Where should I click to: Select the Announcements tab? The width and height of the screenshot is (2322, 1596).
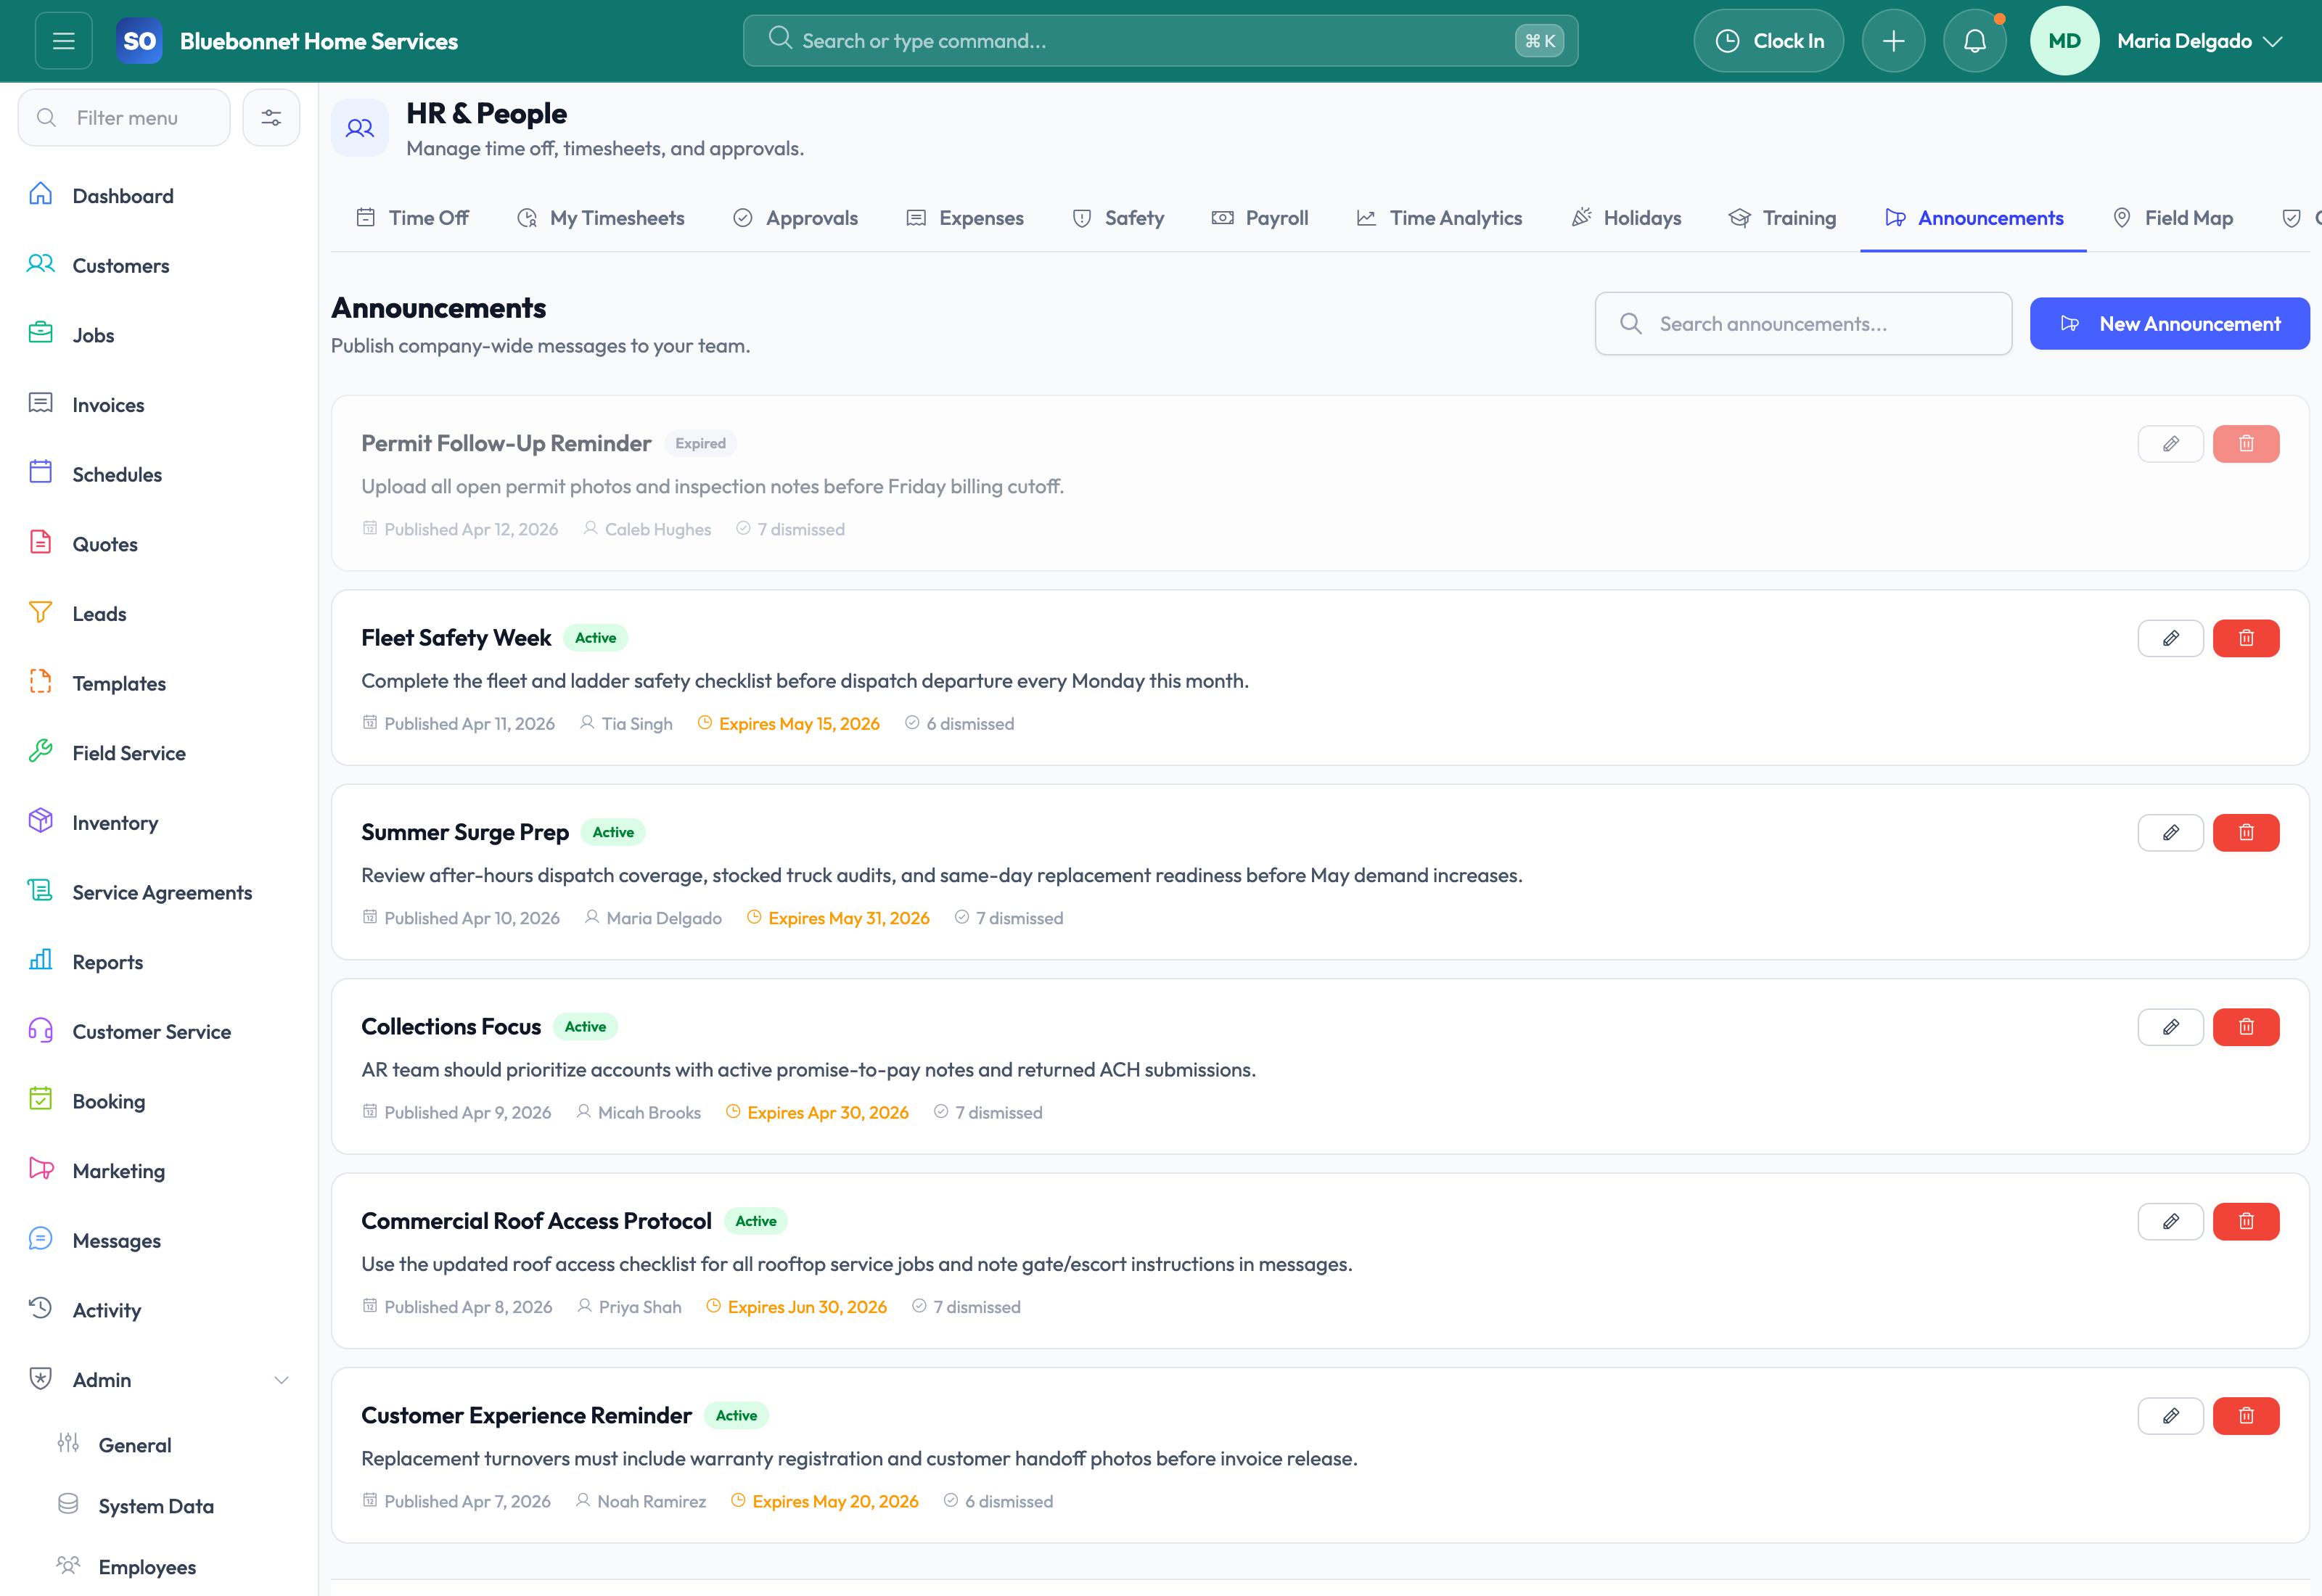pos(1973,218)
